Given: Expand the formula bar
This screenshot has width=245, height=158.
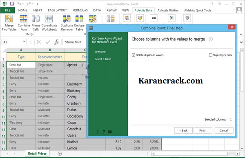Looking at the screenshot, I should (241, 42).
